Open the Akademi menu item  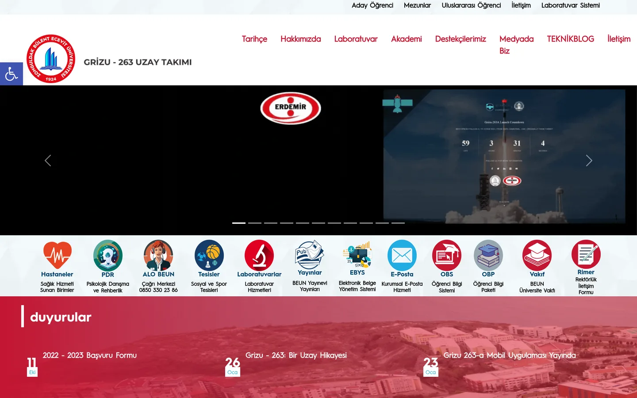click(x=407, y=39)
